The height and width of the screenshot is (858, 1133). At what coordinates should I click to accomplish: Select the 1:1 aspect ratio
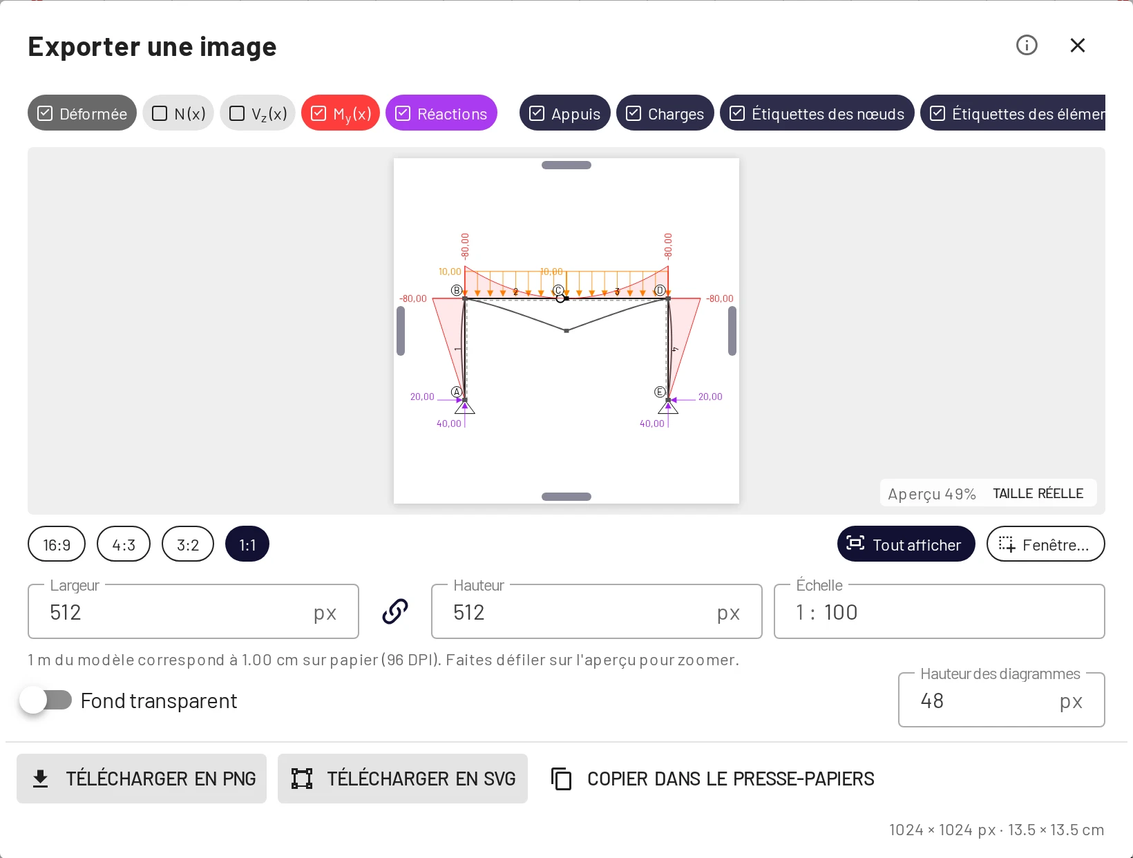[x=247, y=544]
